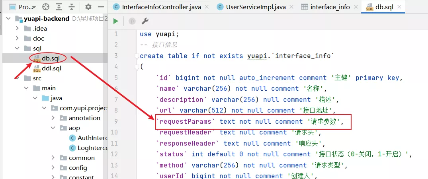Expand the .idea folder
The width and height of the screenshot is (428, 179).
pos(17,28)
